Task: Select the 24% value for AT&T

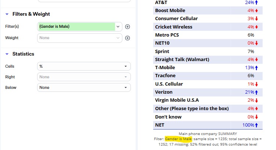Action: (x=250, y=3)
